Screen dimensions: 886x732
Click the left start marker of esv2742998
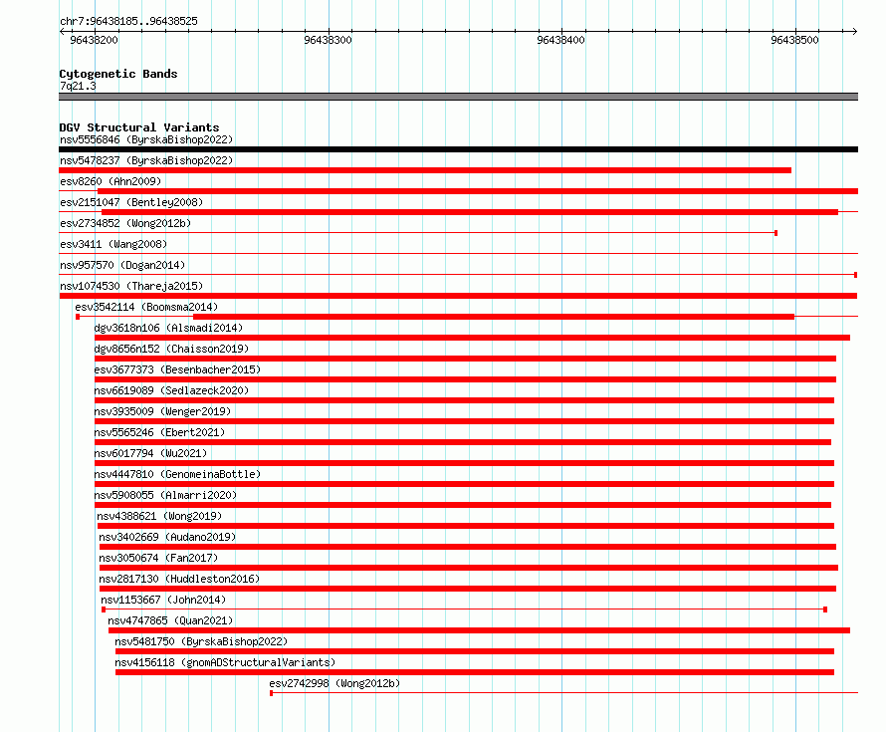click(x=271, y=693)
